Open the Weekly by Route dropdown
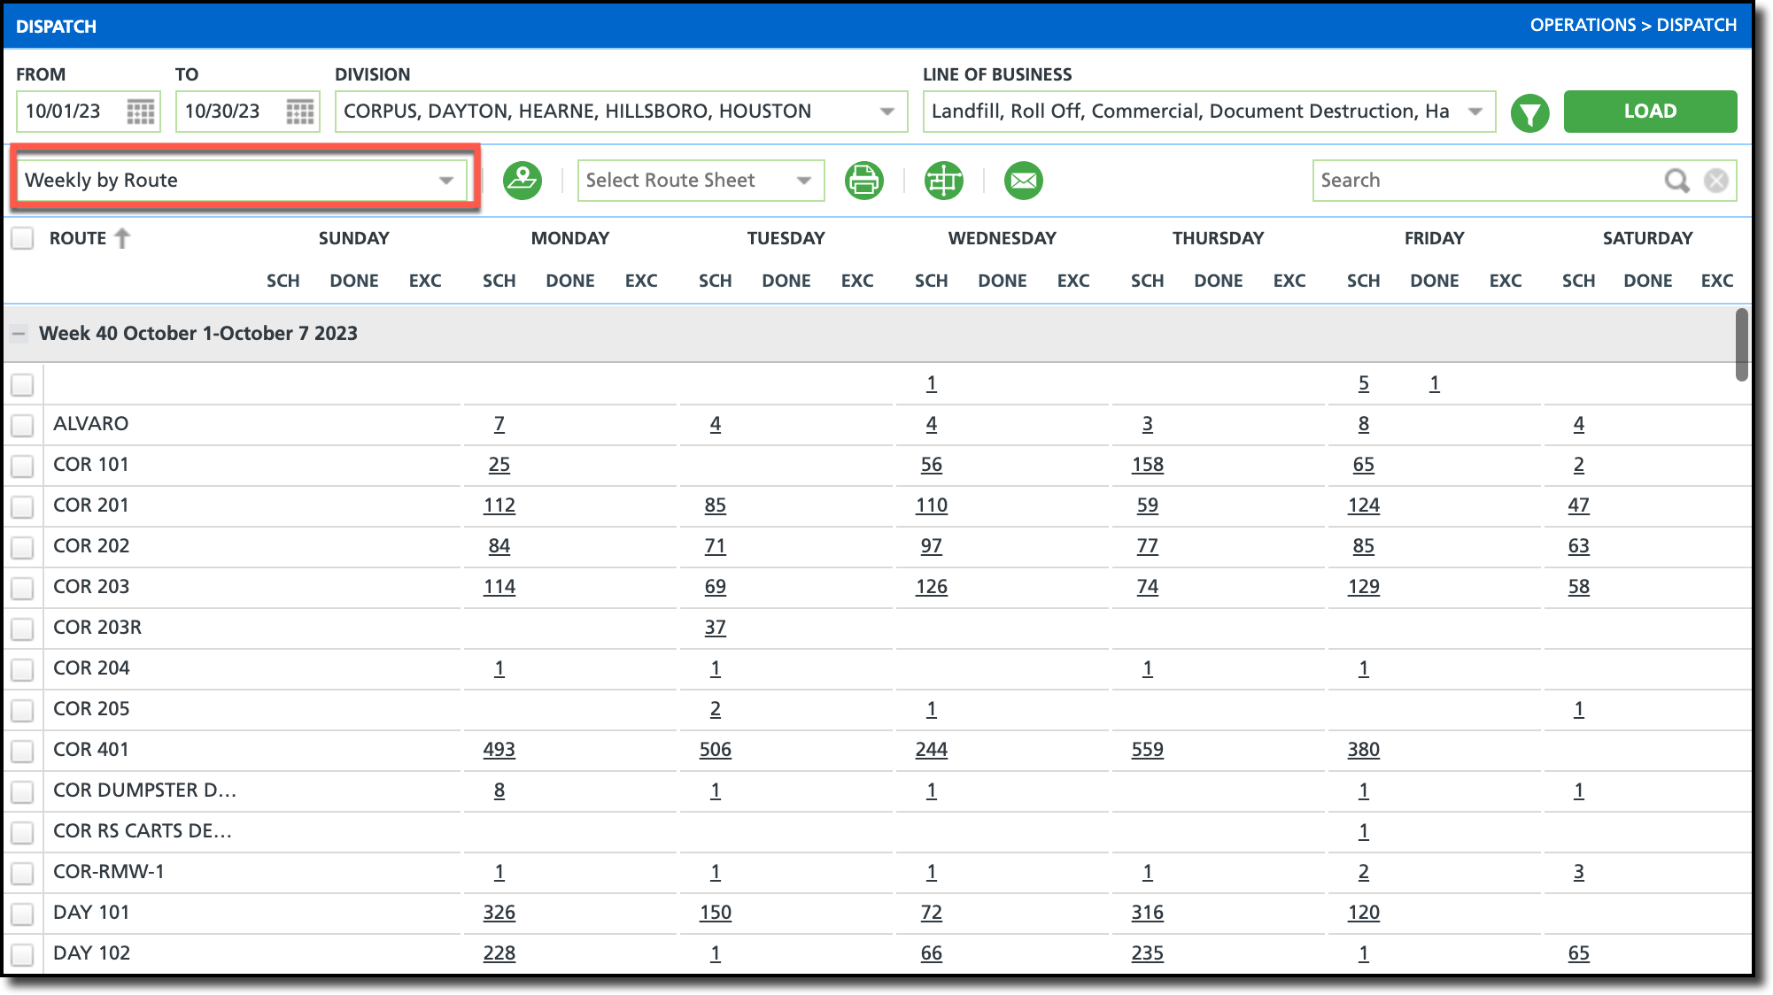Image resolution: width=1773 pixels, height=995 pixels. coord(239,181)
